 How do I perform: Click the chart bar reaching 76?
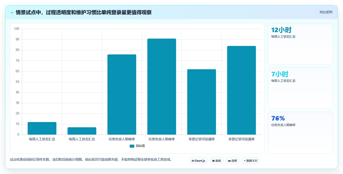point(122,94)
